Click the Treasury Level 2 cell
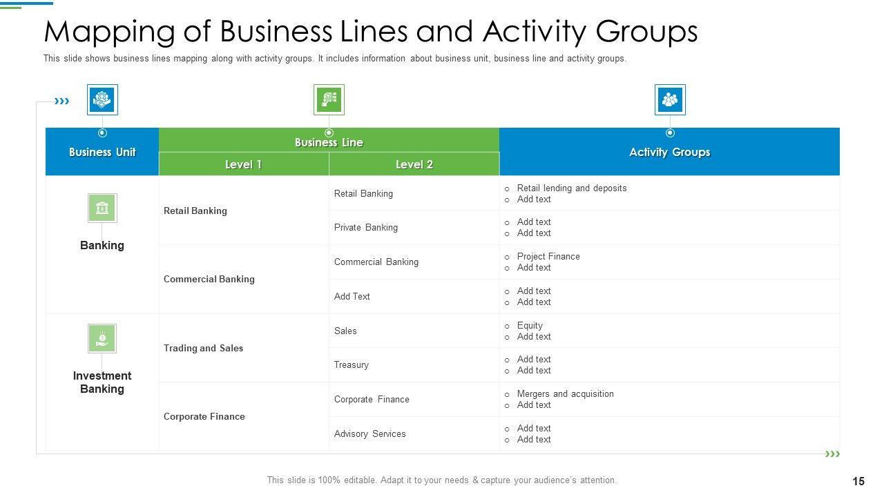884x497 pixels. (352, 364)
